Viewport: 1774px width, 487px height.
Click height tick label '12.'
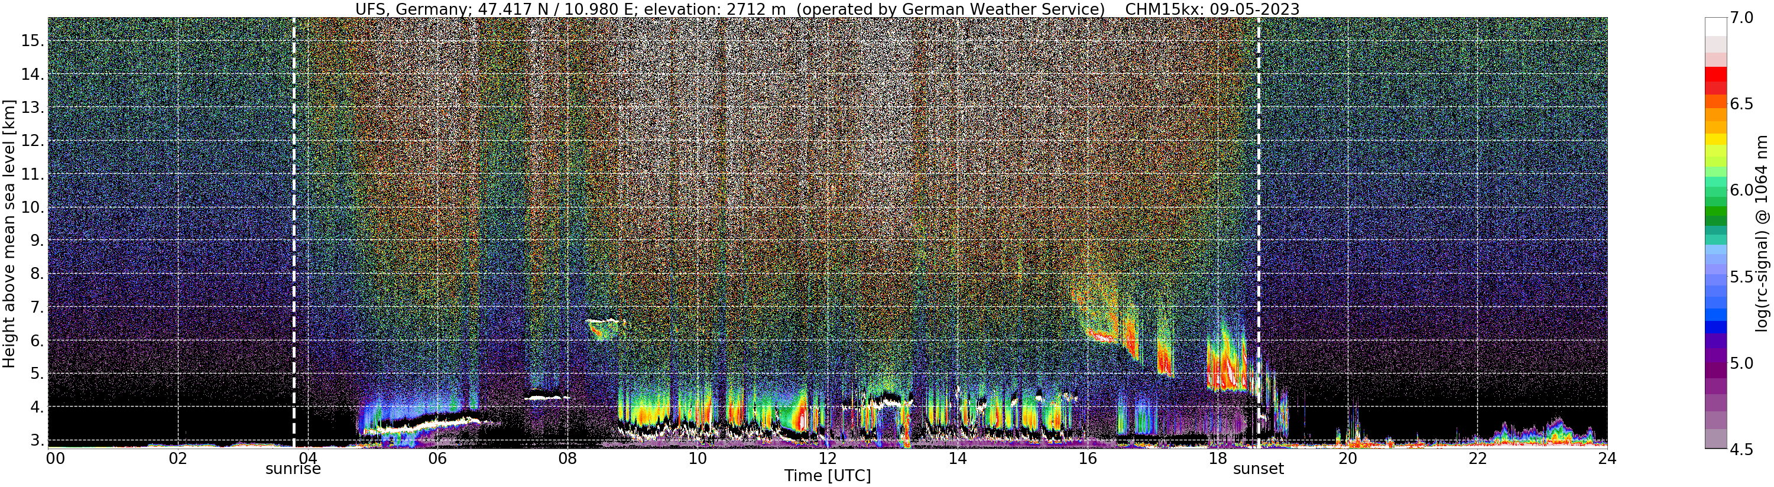coord(33,141)
